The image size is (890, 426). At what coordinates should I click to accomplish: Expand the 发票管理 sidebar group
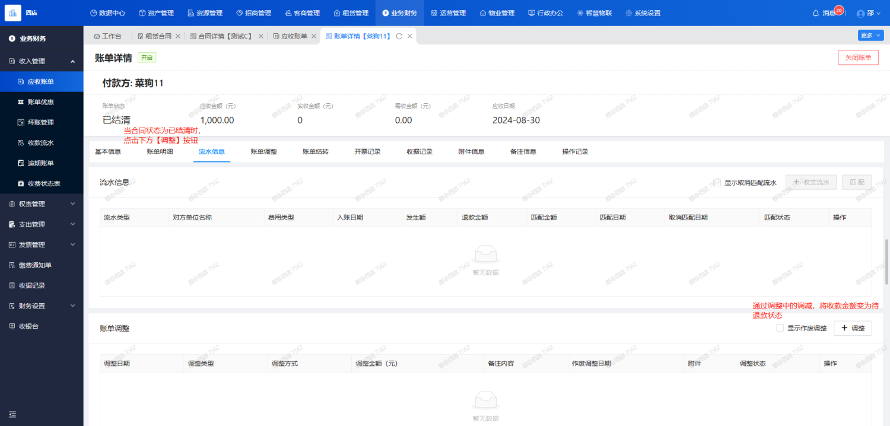72,245
